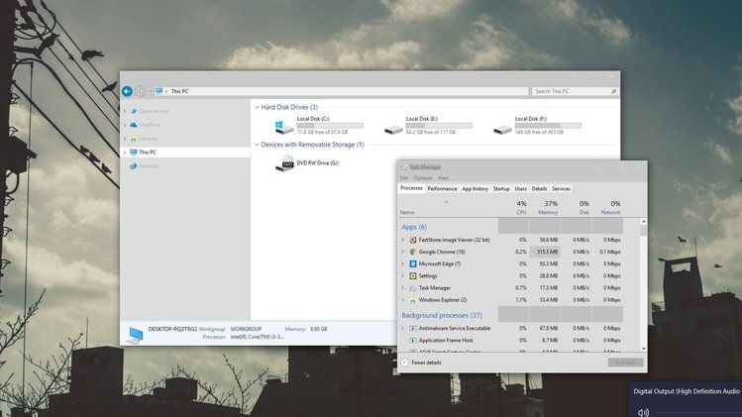742x417 pixels.
Task: Click the Task Manager process list scrollbar
Action: pos(644,287)
